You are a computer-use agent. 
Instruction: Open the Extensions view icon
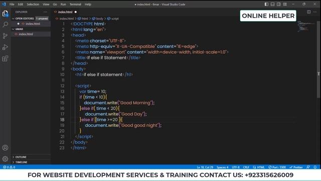pos(5,59)
